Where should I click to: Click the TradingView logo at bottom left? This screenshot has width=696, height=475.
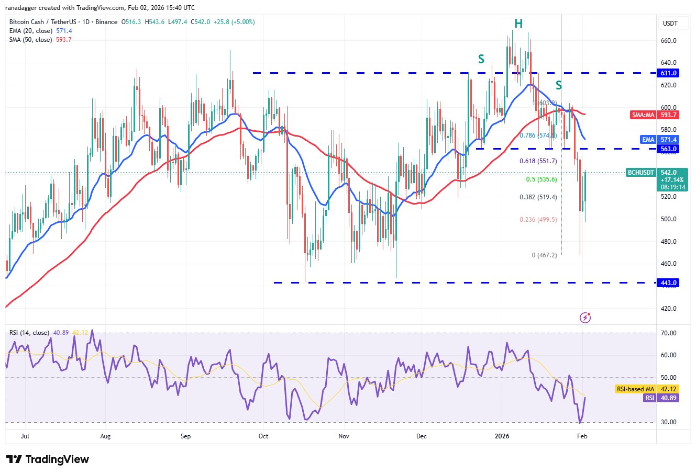[x=48, y=459]
